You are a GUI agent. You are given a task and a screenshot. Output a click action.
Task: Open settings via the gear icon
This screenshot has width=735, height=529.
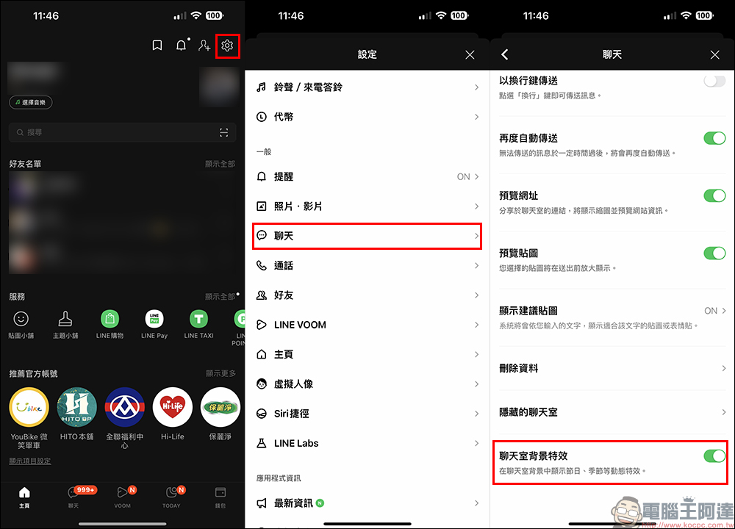(227, 46)
